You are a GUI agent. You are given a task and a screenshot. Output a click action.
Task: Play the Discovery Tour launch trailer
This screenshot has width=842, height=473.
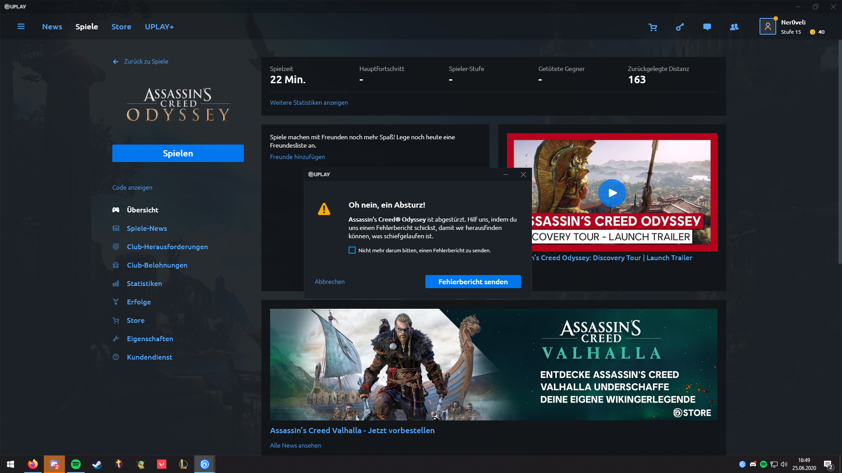pos(612,193)
